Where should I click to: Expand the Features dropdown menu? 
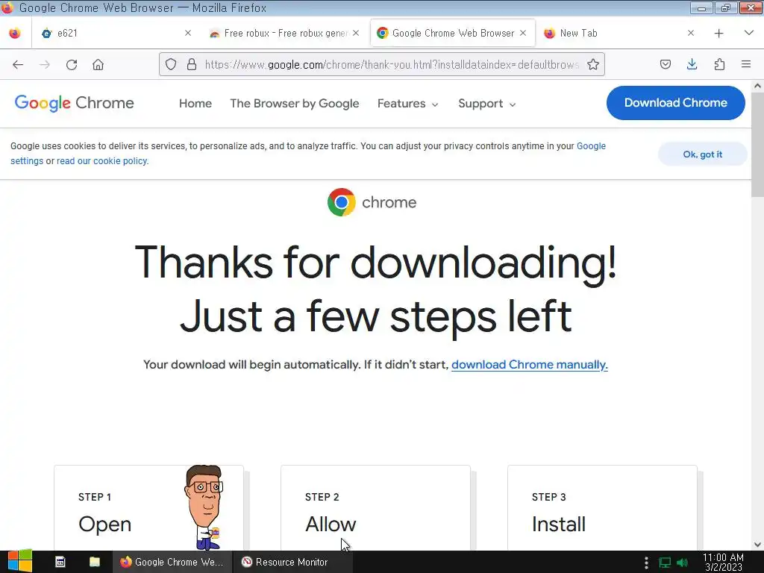(x=408, y=103)
